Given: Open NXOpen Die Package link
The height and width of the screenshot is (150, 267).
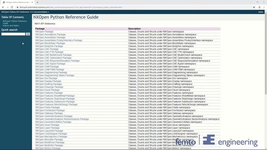Looking at the screenshot, I should [46, 78].
